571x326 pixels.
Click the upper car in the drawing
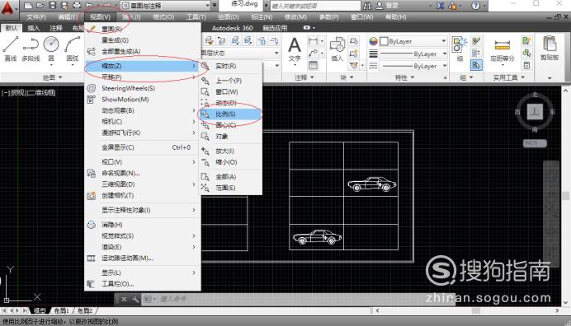372,184
